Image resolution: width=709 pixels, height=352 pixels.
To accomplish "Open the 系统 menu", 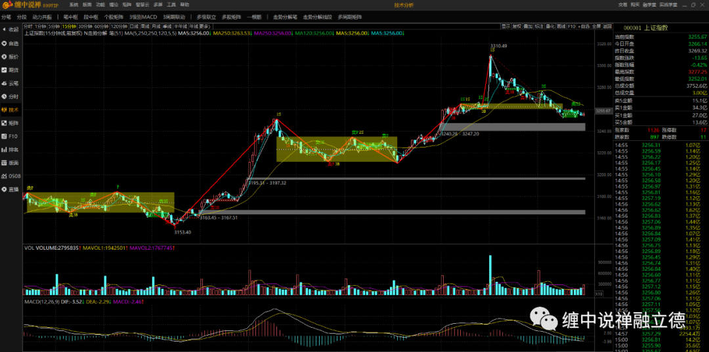I will point(74,5).
